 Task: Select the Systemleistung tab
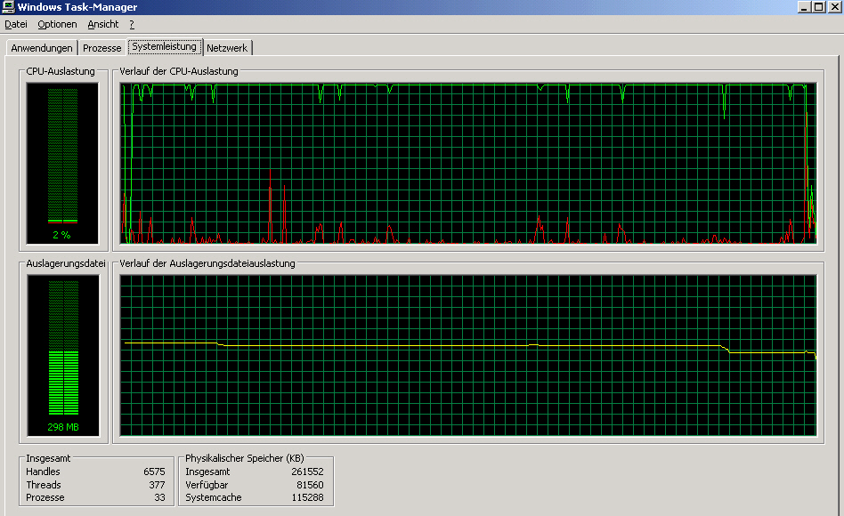164,47
